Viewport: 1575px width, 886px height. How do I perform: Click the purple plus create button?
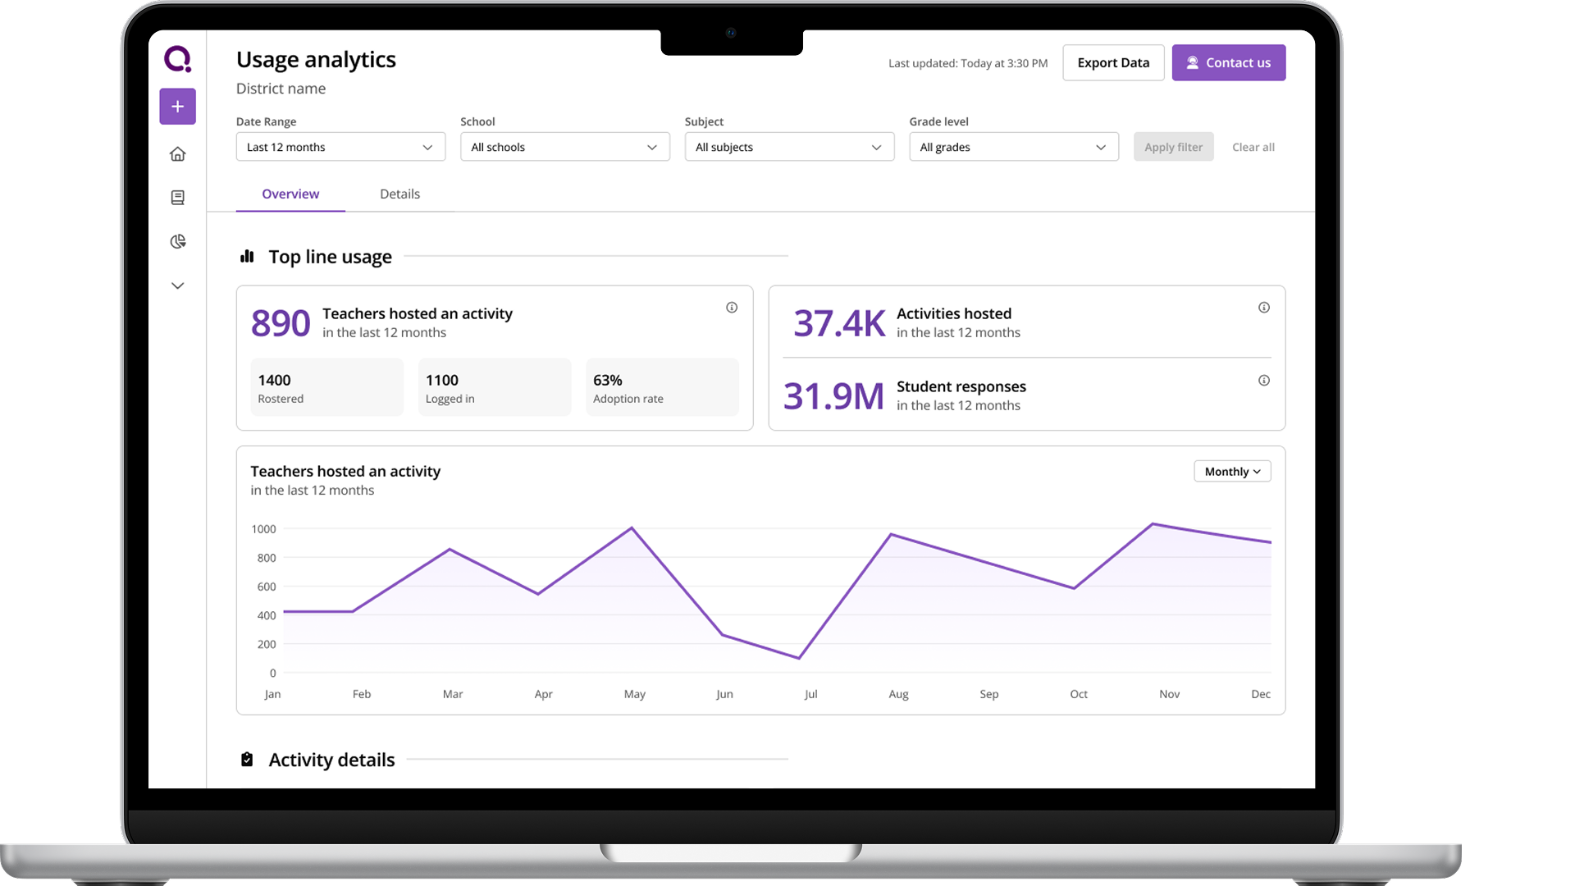(177, 106)
